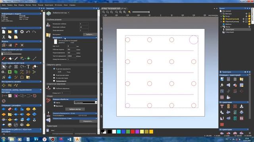Toggle the deep drilling checkbox

click(x=54, y=88)
